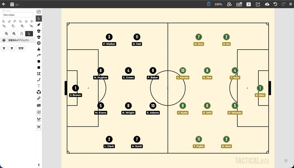This screenshot has width=294, height=168.
Task: Click the double shirts filter chip
Action: click(21, 48)
